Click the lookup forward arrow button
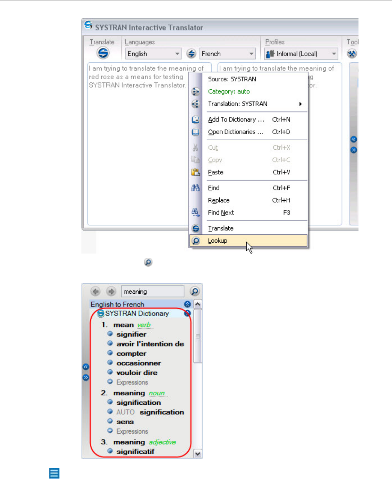Viewport: 392px width, 479px height. click(x=111, y=291)
